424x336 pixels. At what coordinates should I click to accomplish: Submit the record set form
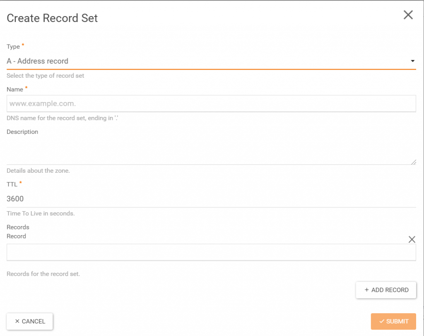click(x=393, y=321)
